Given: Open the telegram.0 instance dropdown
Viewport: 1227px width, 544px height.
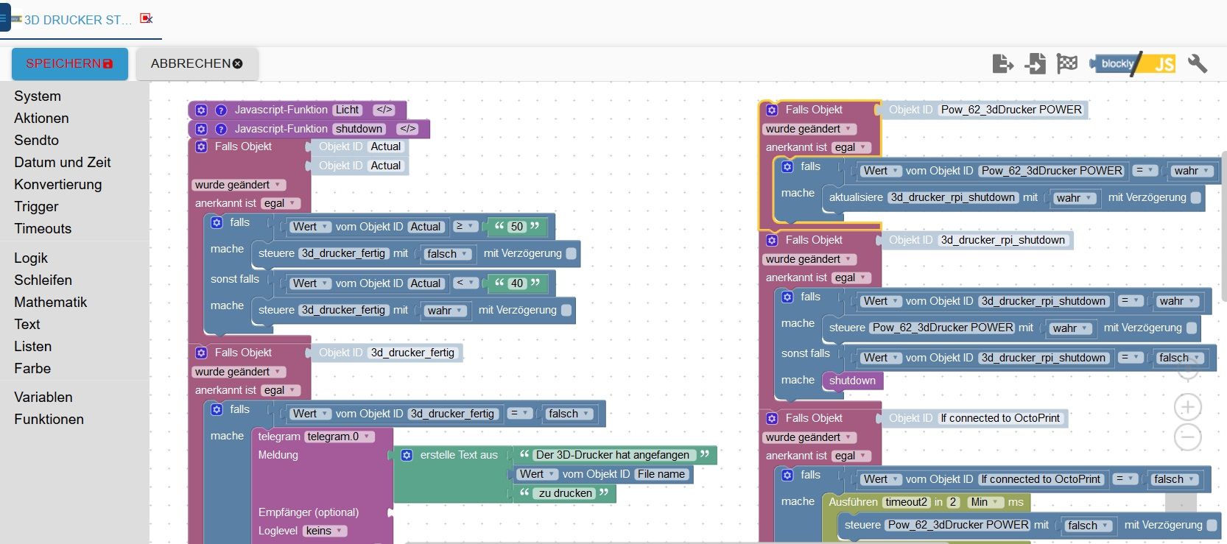Looking at the screenshot, I should pyautogui.click(x=339, y=437).
